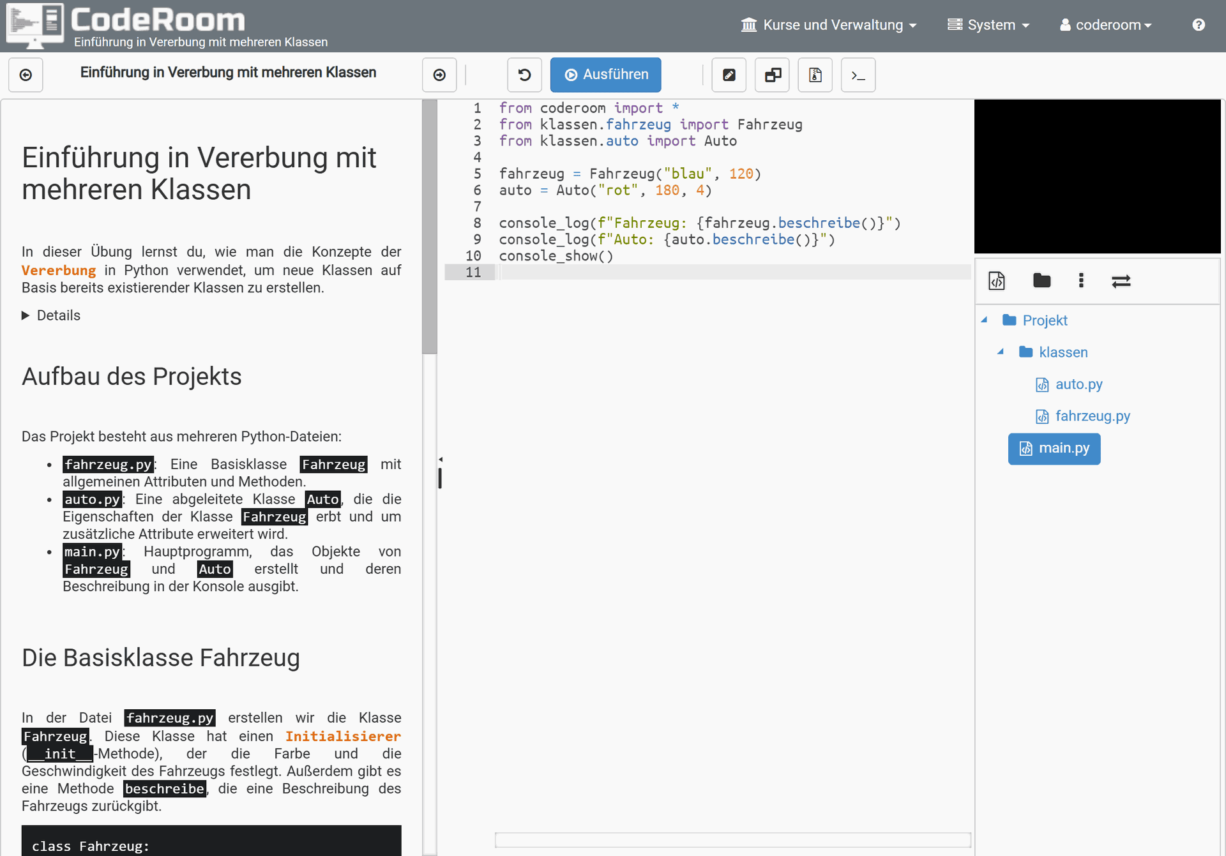Select main.py file
Viewport: 1226px width, 856px height.
point(1054,449)
